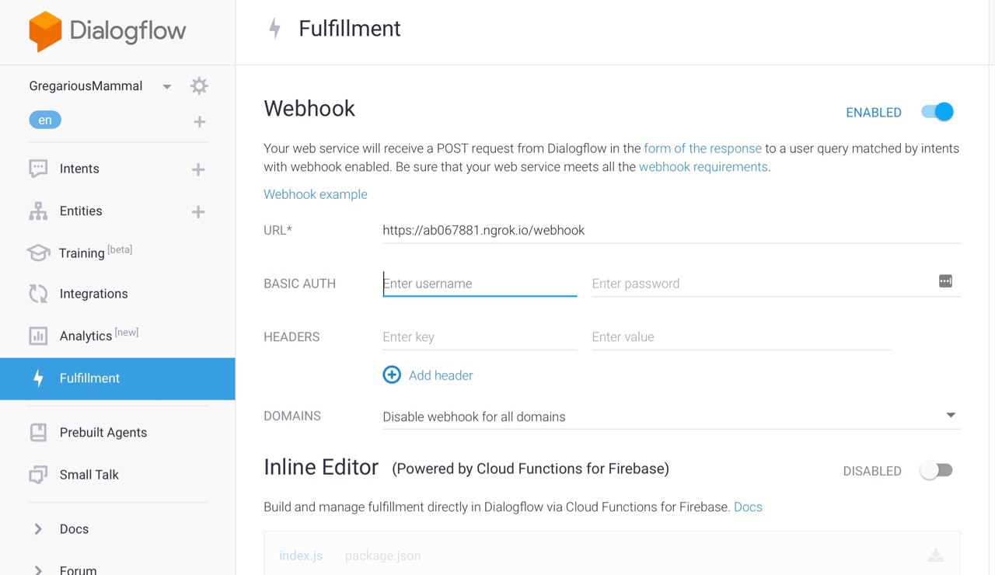995x575 pixels.
Task: Select the en language badge
Action: (x=45, y=120)
